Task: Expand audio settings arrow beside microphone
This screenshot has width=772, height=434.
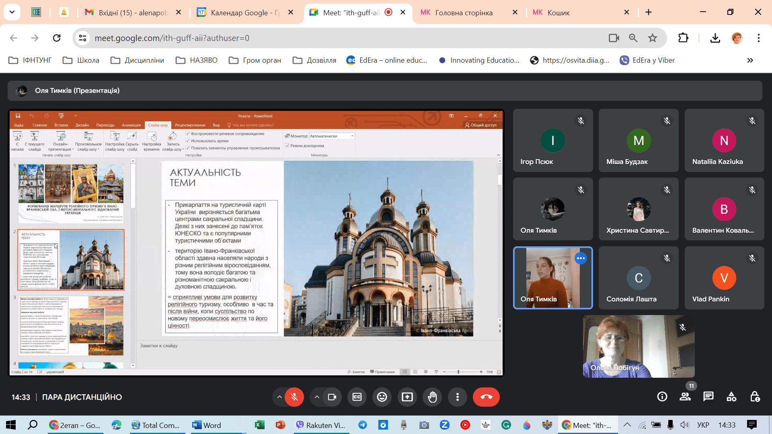Action: pyautogui.click(x=279, y=397)
